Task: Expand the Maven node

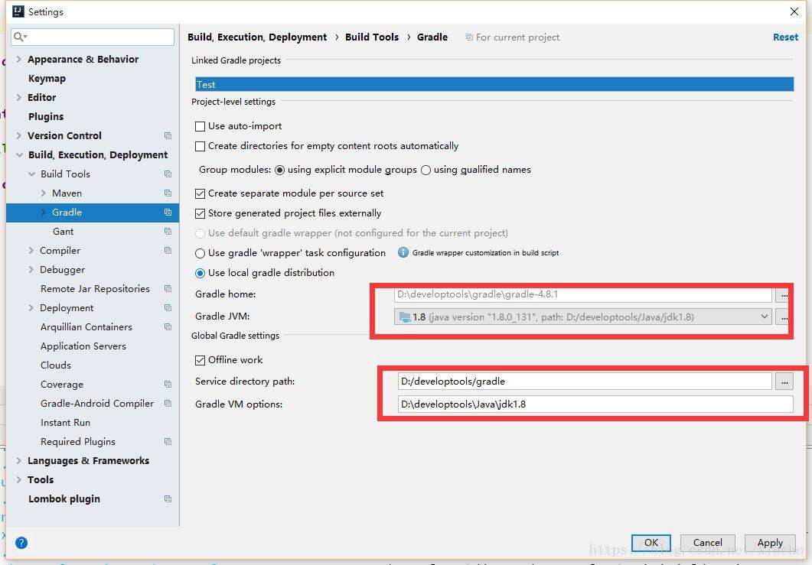Action: 44,193
